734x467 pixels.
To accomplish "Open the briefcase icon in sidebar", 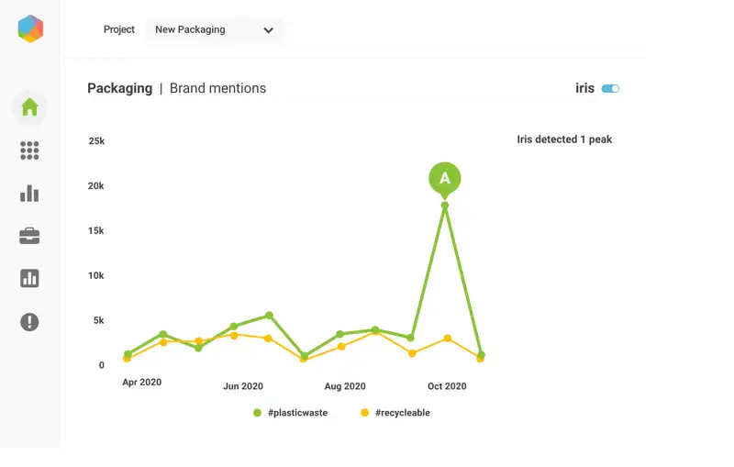I will [x=29, y=236].
